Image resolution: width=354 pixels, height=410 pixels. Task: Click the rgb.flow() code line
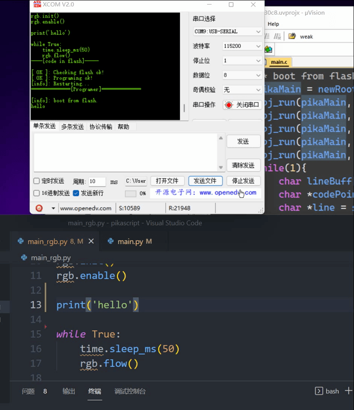tap(109, 363)
